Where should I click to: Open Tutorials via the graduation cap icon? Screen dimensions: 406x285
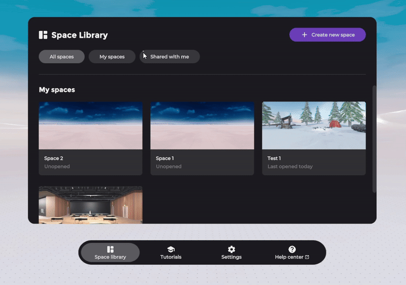(171, 249)
